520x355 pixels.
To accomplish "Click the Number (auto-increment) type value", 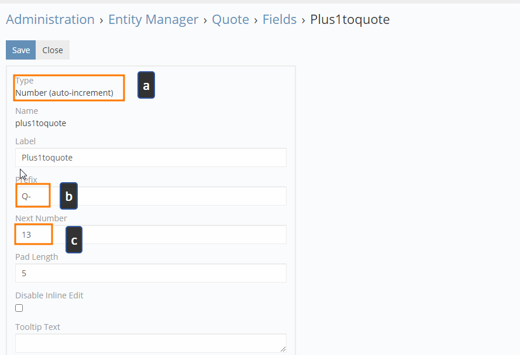I will point(64,93).
